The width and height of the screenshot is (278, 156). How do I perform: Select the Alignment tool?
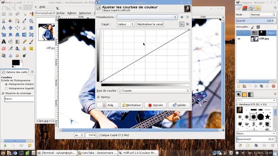coord(17,28)
